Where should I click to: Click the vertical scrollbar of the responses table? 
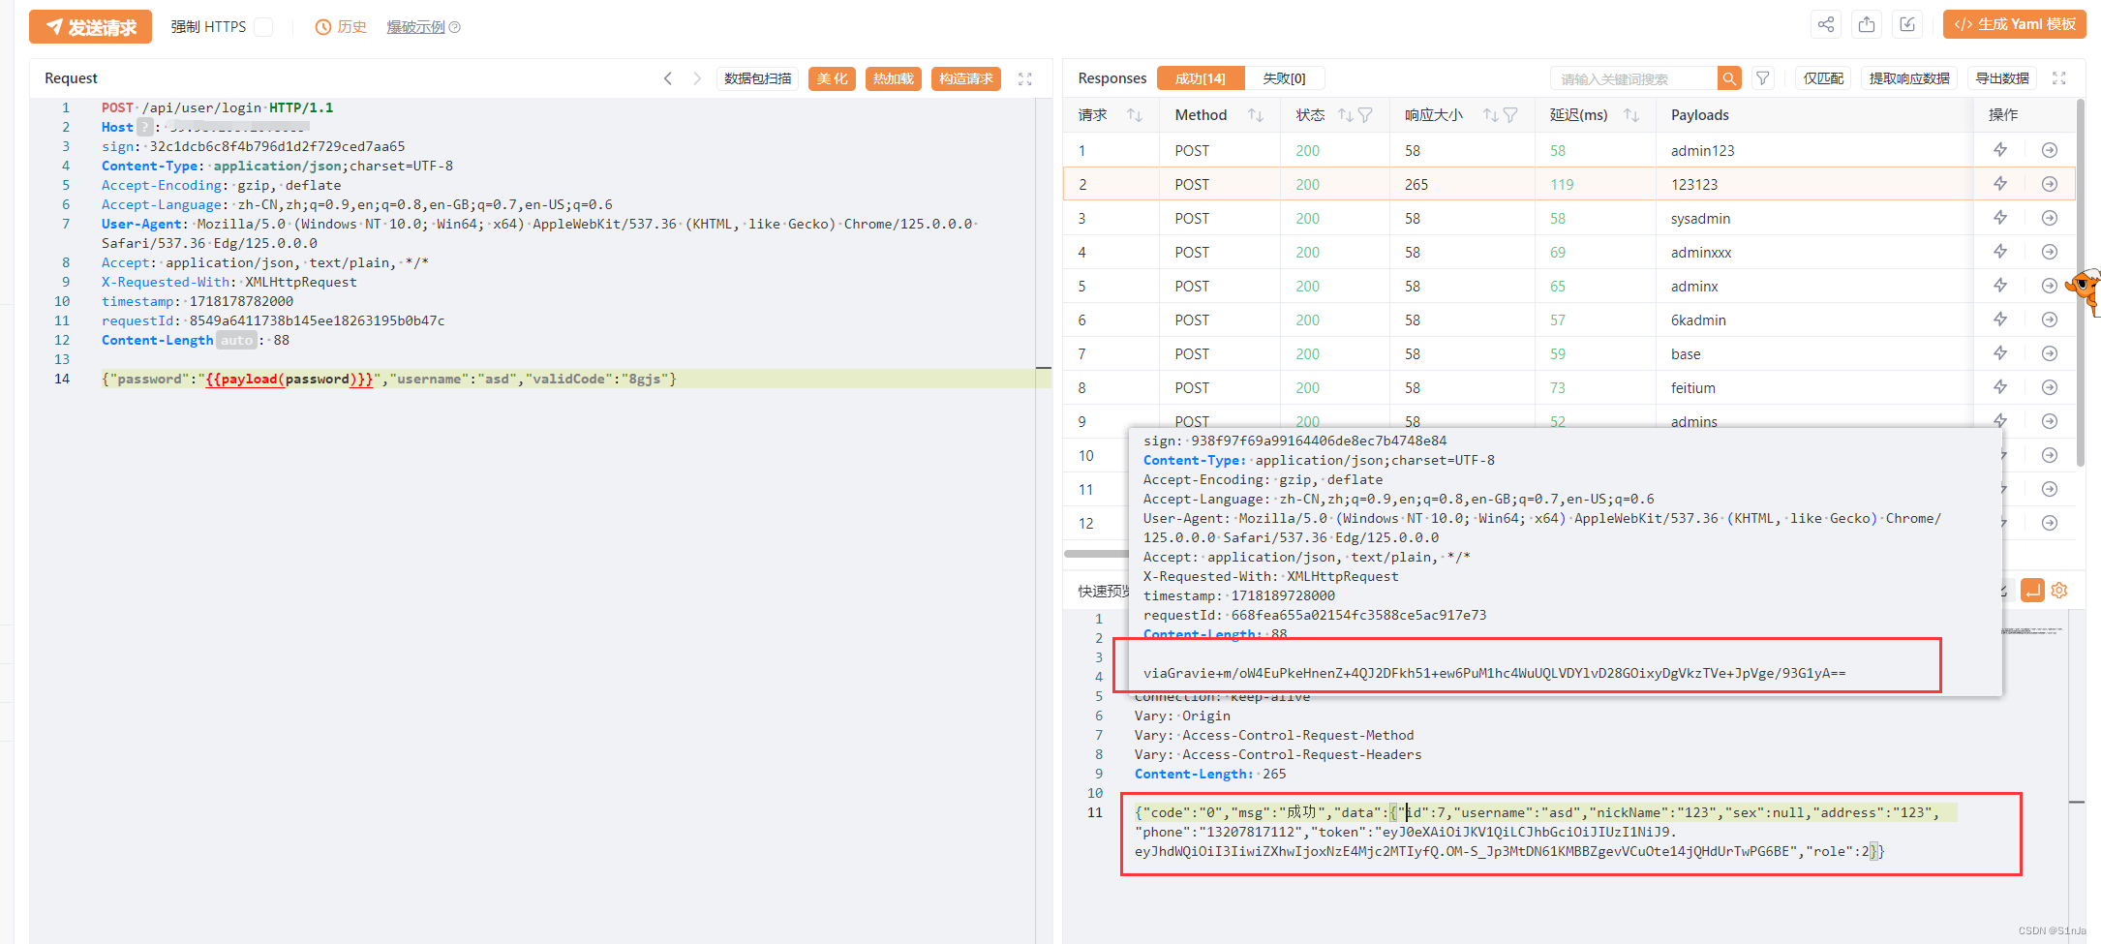pos(2080,281)
